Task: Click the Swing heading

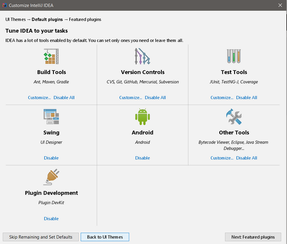Action: (51, 132)
